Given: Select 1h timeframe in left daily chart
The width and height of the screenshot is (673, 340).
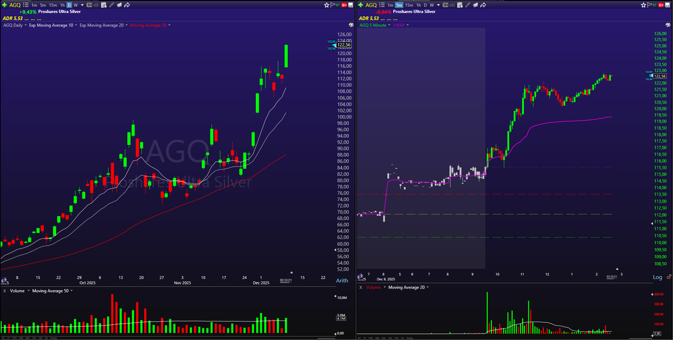Looking at the screenshot, I should (x=62, y=5).
